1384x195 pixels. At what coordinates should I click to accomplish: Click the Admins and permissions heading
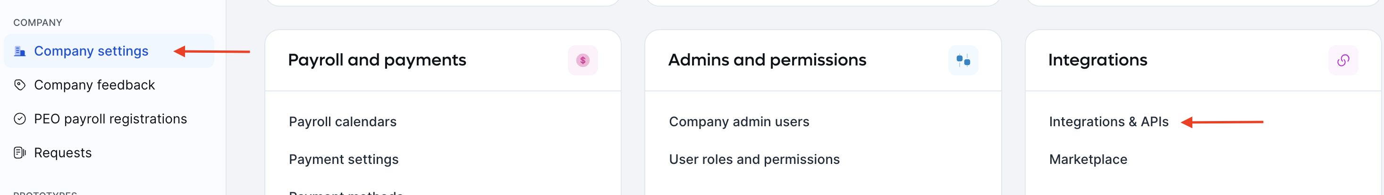pos(767,60)
